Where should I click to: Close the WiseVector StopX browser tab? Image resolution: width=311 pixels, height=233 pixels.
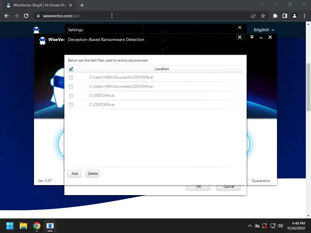pyautogui.click(x=70, y=5)
